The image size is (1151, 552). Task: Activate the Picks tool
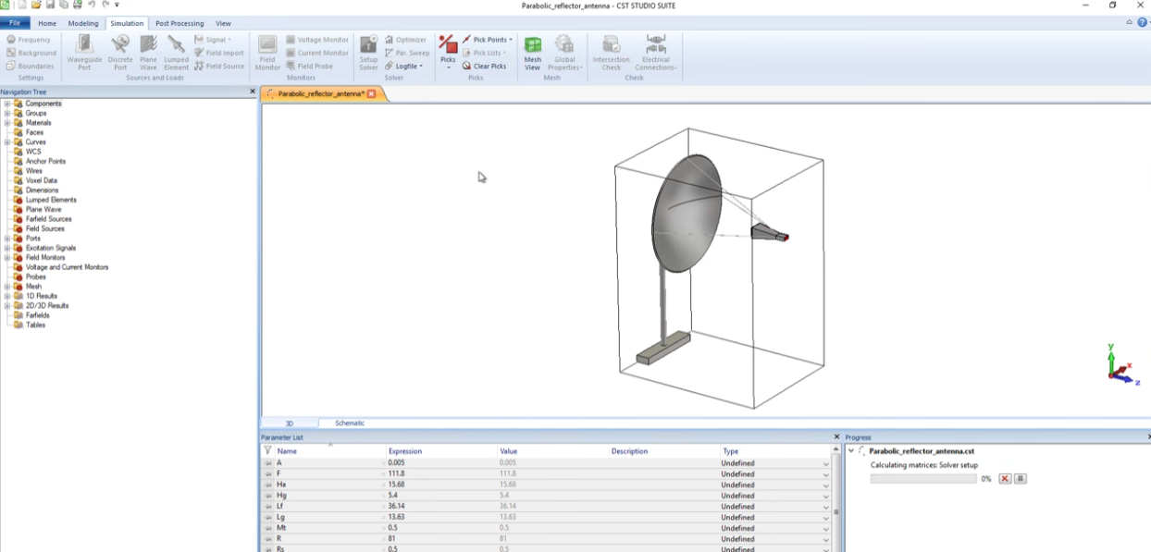click(448, 53)
